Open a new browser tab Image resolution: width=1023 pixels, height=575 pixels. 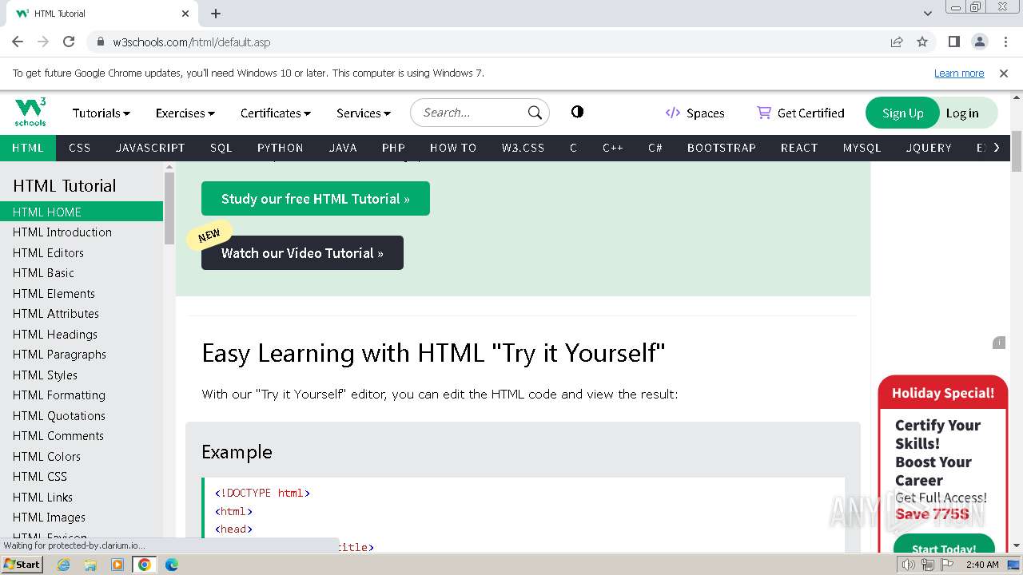point(216,14)
